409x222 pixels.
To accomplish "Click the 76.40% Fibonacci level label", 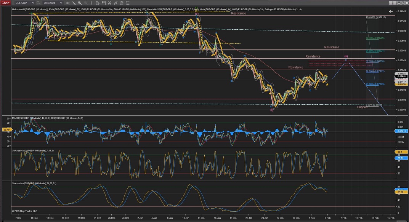I will 375,38.
